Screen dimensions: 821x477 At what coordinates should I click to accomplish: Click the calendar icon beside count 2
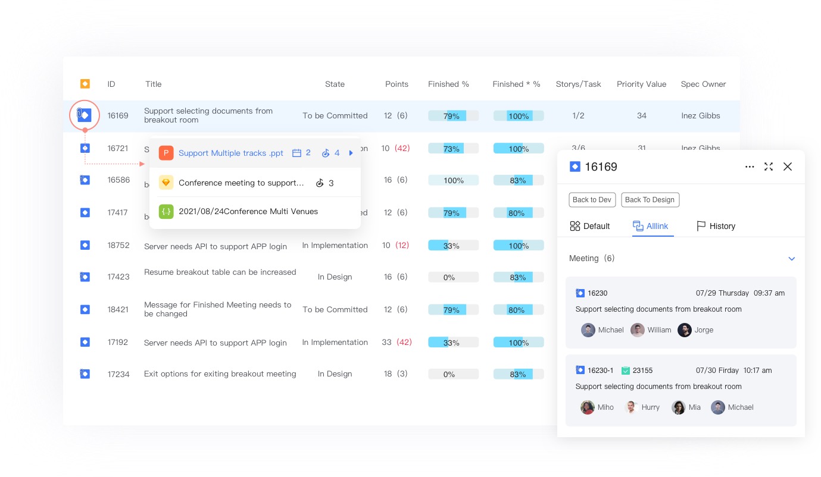click(x=296, y=153)
